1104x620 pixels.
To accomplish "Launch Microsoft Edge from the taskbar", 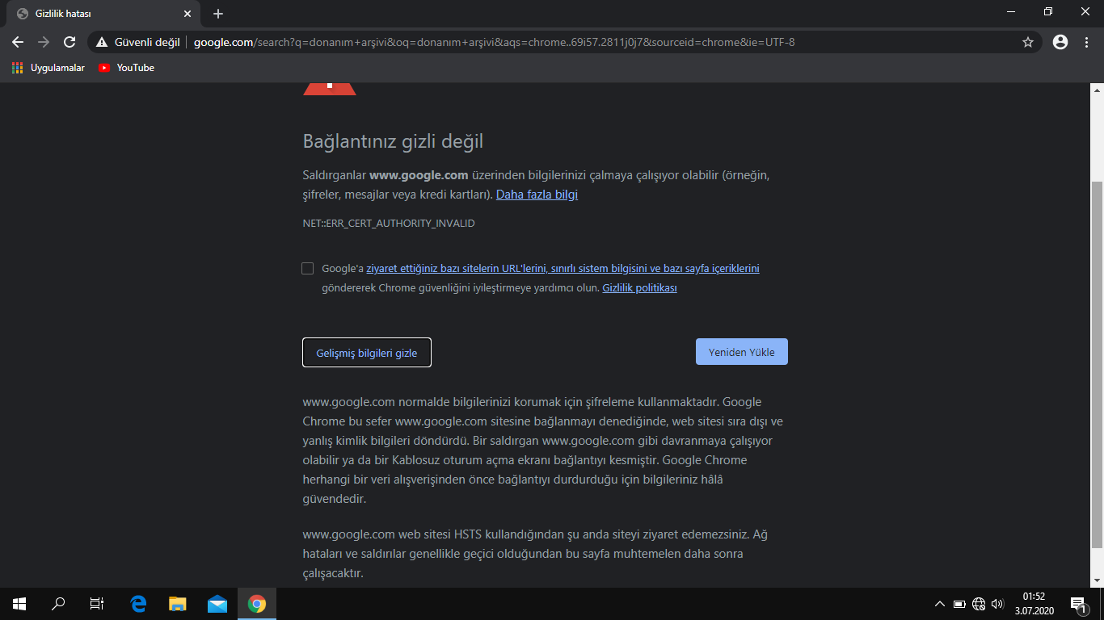I will point(138,603).
